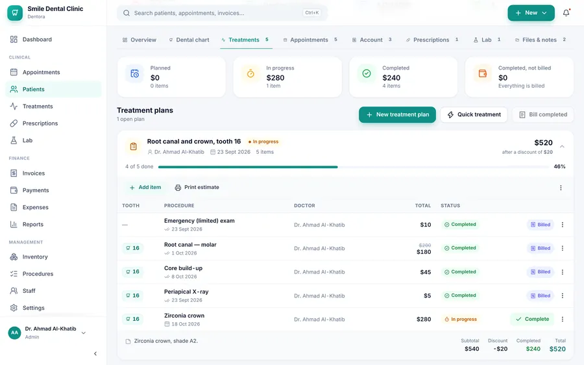The width and height of the screenshot is (584, 365).
Task: Open options for Emergency exam row
Action: (x=563, y=225)
